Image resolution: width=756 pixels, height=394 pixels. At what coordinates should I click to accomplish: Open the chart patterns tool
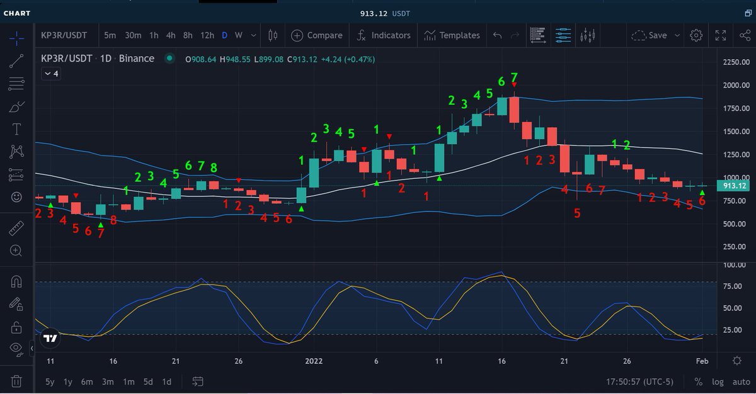(x=16, y=152)
